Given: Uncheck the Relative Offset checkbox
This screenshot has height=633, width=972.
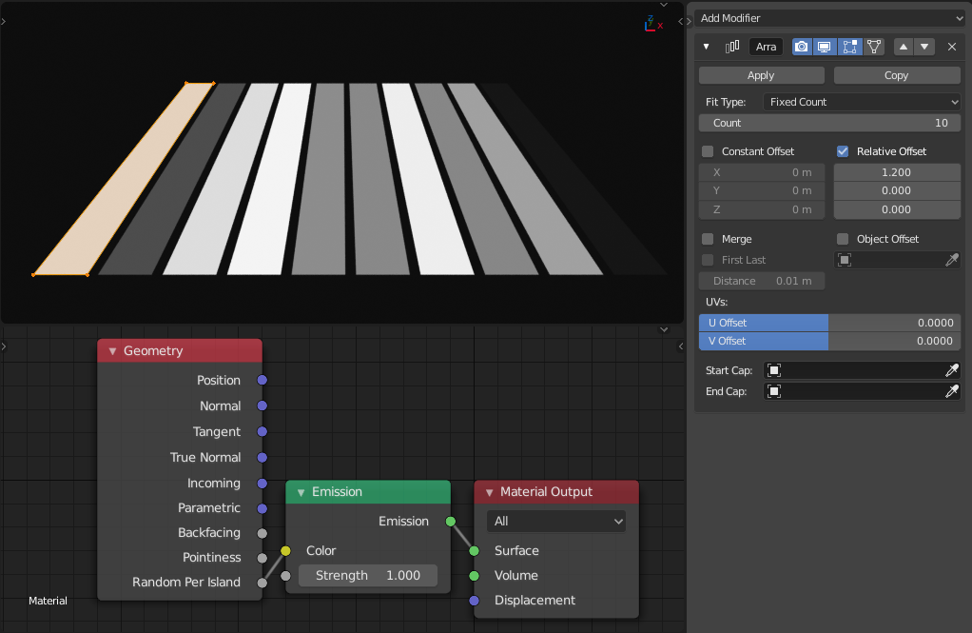Looking at the screenshot, I should 841,150.
